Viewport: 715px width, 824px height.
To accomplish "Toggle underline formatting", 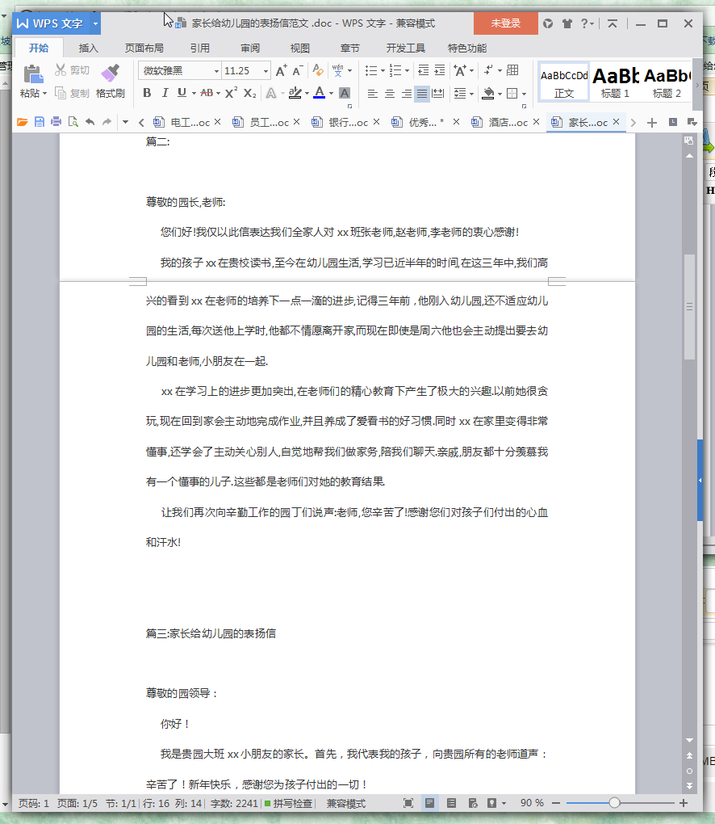I will [182, 93].
